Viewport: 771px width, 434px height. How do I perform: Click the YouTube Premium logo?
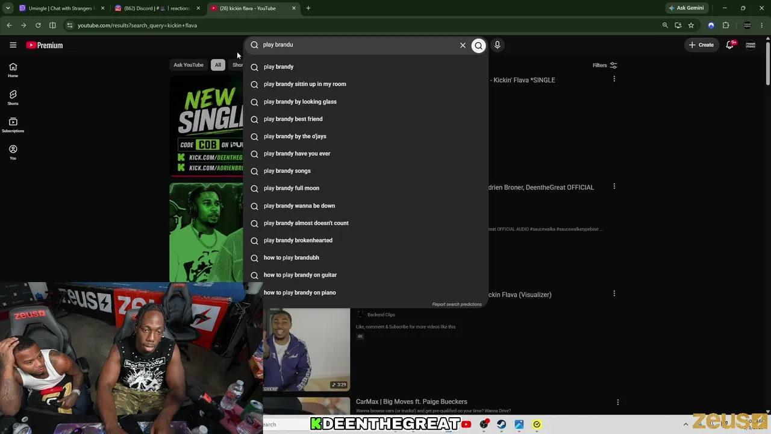(x=45, y=45)
